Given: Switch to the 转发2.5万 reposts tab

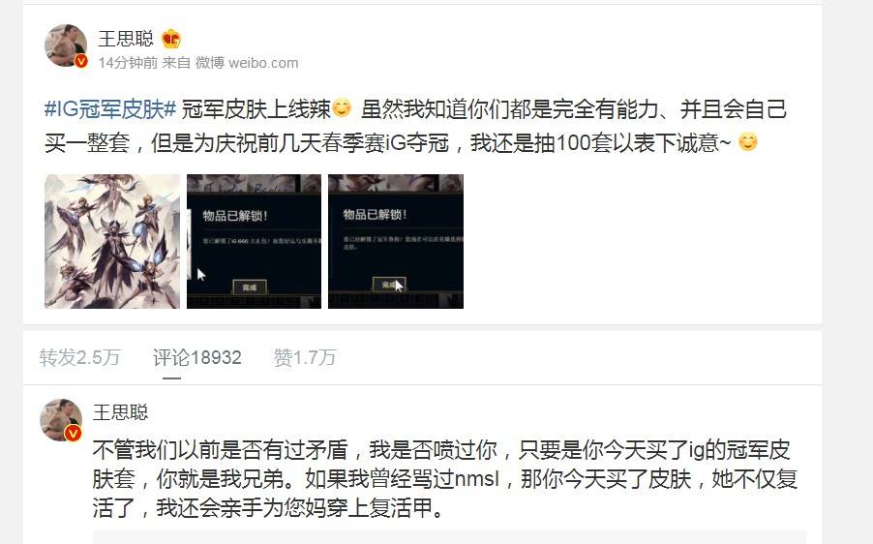Looking at the screenshot, I should (79, 357).
